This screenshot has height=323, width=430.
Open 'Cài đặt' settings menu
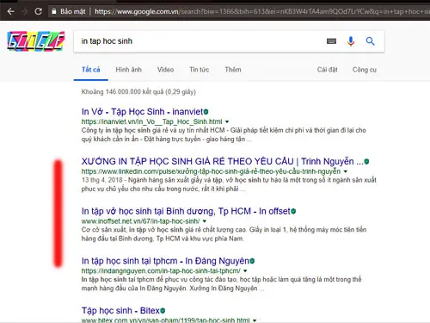(327, 70)
